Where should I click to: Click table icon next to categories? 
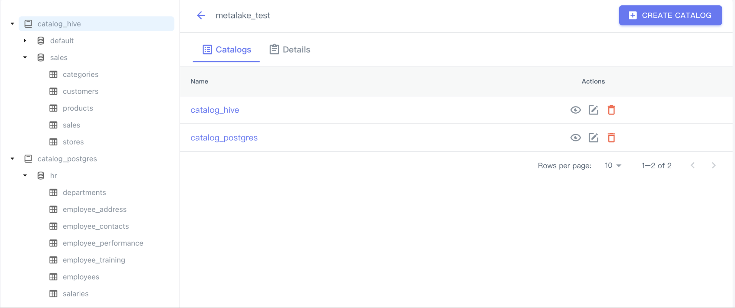(x=53, y=75)
